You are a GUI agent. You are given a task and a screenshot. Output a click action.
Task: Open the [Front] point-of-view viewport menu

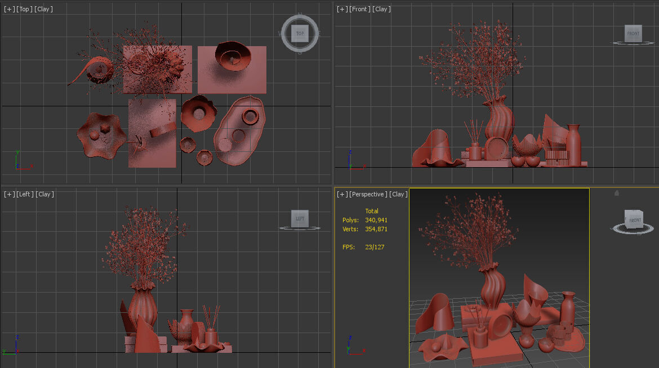(359, 9)
